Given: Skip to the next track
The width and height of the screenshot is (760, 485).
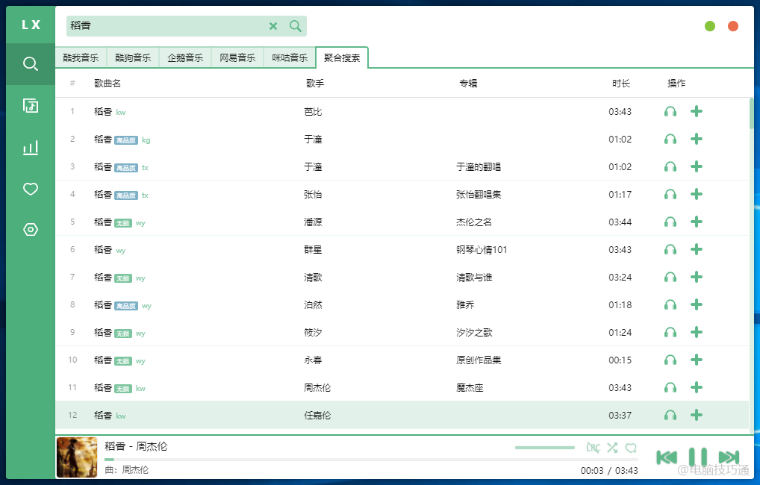Looking at the screenshot, I should (x=729, y=457).
